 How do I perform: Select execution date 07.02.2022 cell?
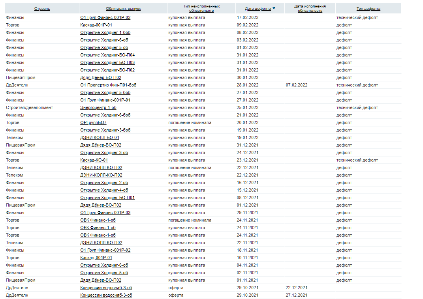(297, 85)
